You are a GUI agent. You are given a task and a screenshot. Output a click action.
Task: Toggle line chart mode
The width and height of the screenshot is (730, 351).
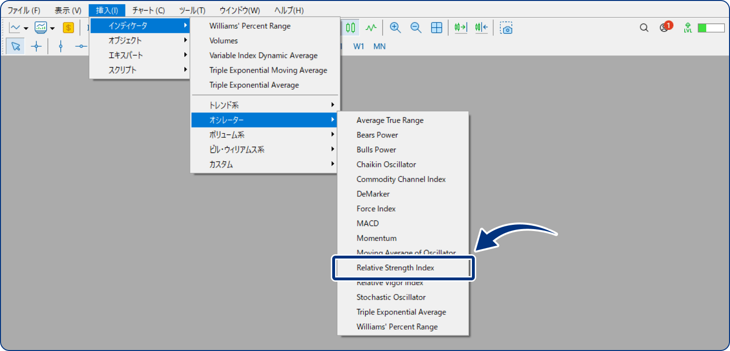click(371, 28)
